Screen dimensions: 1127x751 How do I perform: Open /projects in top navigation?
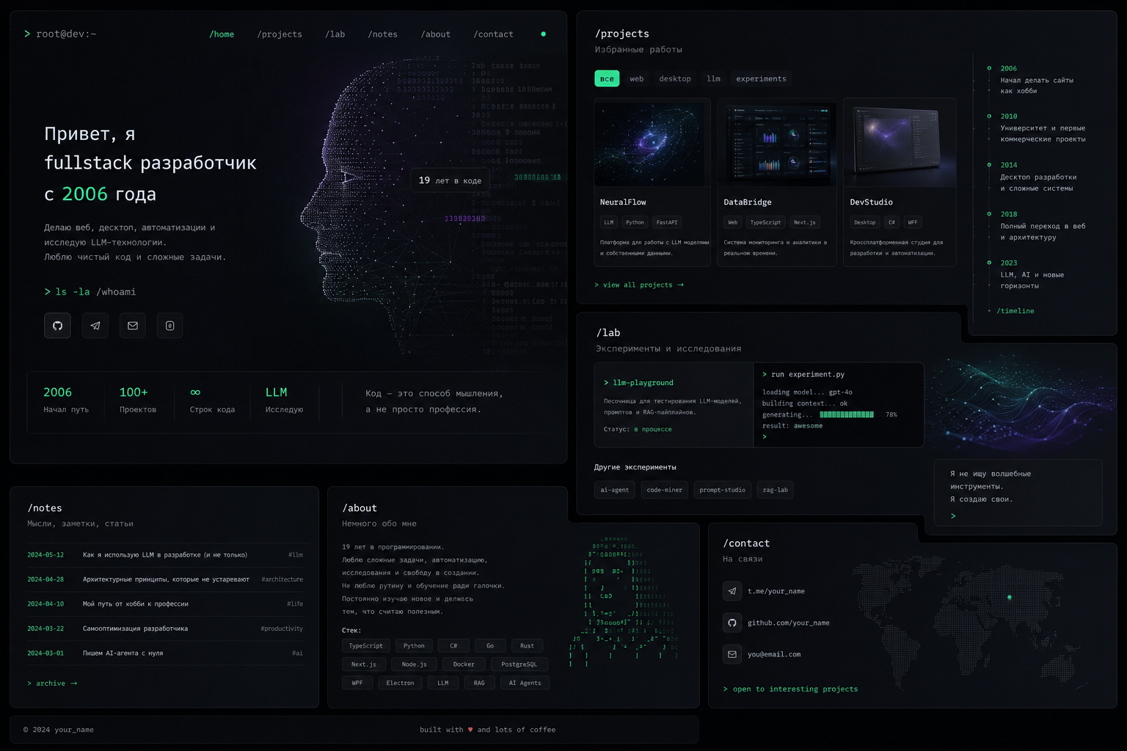(280, 34)
